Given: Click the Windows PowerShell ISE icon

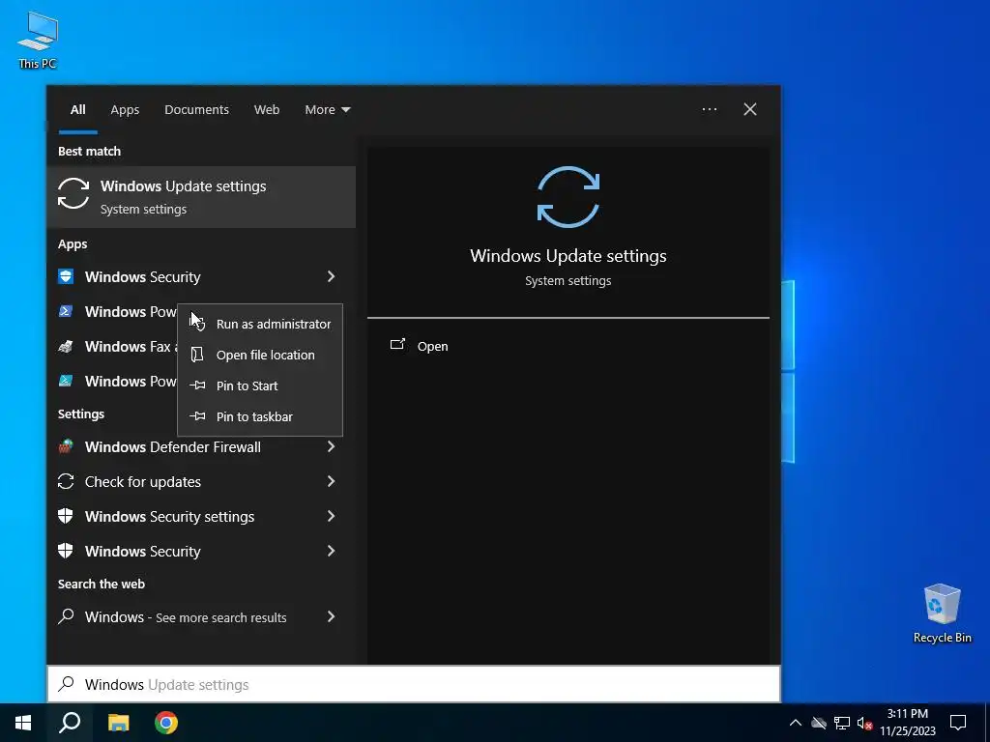Looking at the screenshot, I should pos(66,381).
